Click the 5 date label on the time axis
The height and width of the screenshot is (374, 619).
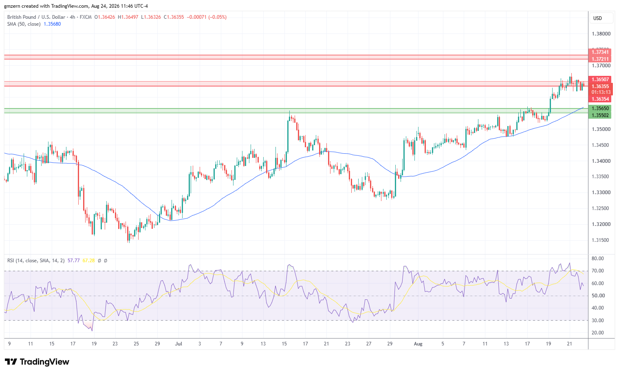click(x=443, y=344)
